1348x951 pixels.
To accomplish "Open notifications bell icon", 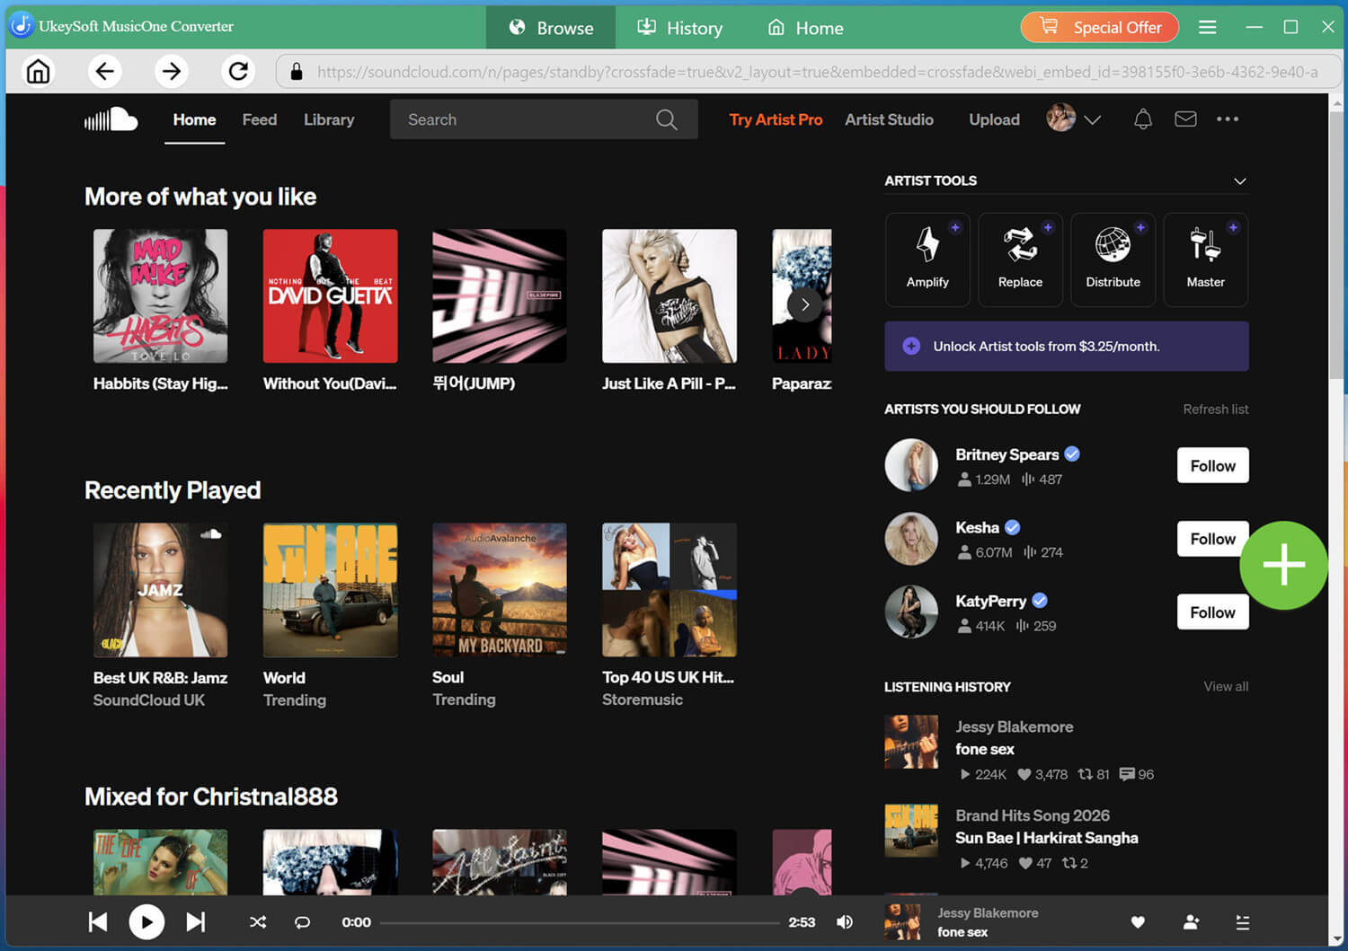I will point(1143,119).
